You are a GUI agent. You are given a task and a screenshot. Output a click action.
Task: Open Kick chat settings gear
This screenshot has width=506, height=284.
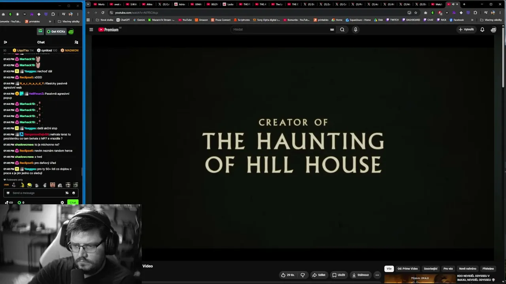[x=62, y=202]
